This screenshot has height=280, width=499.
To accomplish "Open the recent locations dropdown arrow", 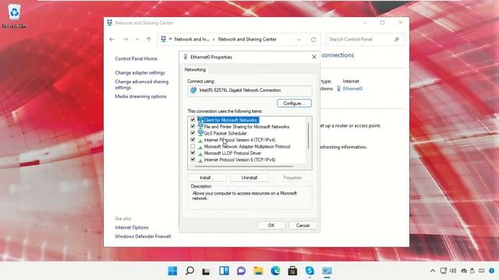I will tap(137, 40).
